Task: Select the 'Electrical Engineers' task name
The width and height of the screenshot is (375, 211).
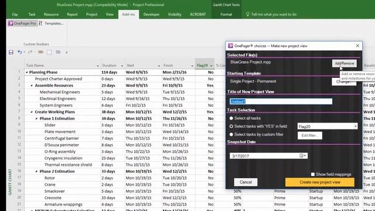Action: click(x=57, y=98)
